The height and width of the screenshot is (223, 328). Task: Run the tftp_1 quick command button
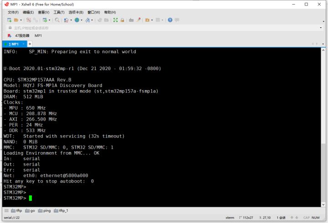click(x=61, y=210)
